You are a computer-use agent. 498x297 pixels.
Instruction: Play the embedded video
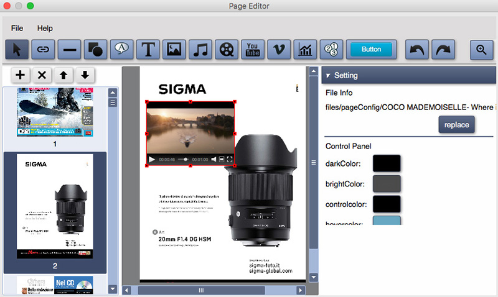pos(152,160)
